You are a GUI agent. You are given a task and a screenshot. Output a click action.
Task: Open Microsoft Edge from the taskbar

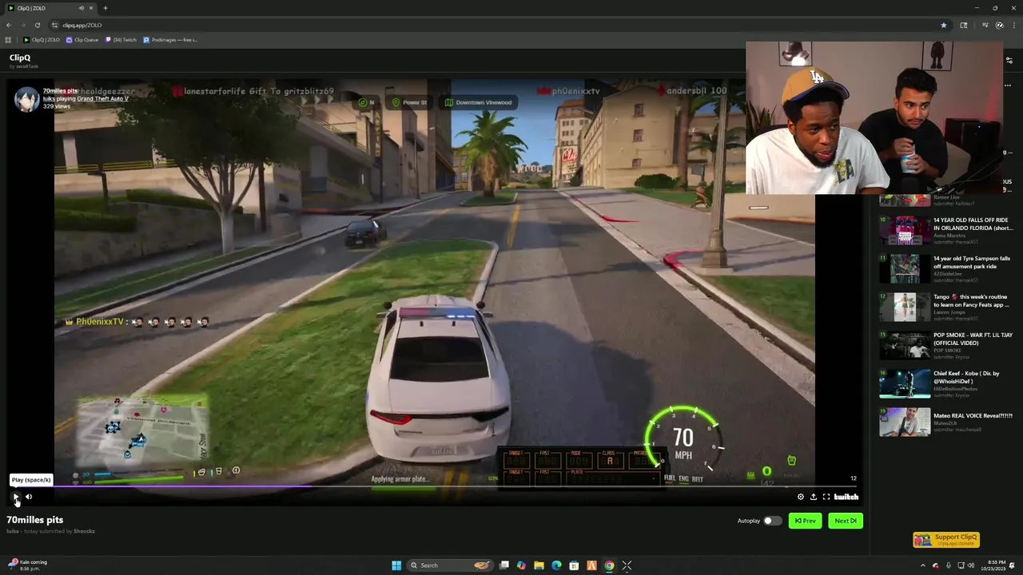556,565
